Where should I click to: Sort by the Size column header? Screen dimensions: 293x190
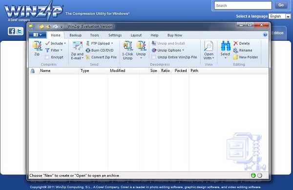point(149,70)
